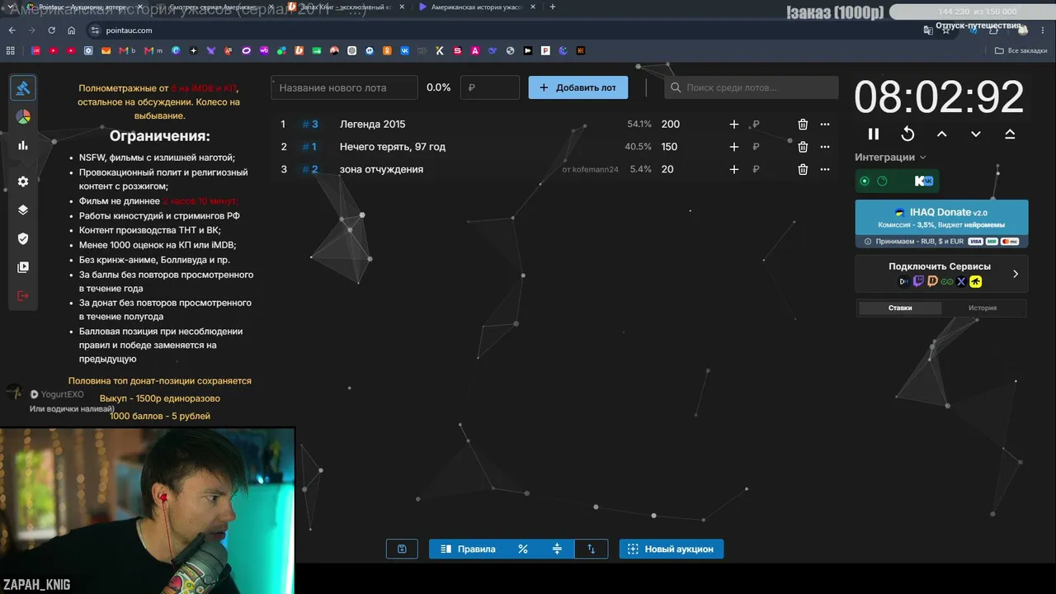Toggle the first green radio integration indicator
The width and height of the screenshot is (1056, 594).
coord(865,181)
